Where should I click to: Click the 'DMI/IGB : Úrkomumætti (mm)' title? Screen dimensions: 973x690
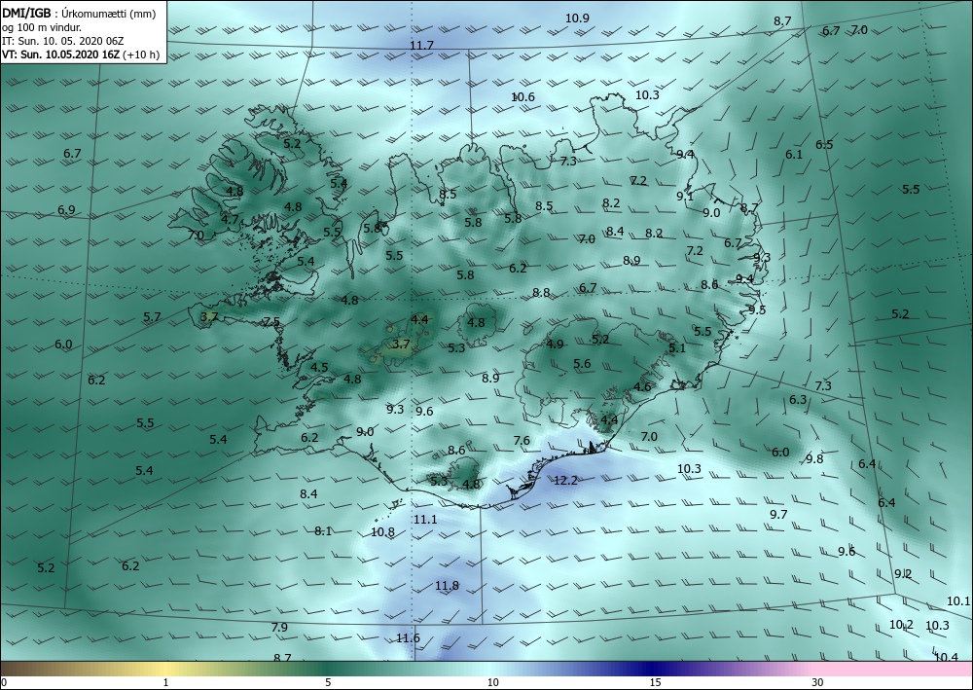78,14
